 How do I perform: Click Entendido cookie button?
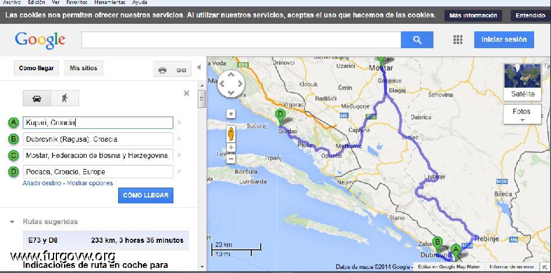(x=531, y=16)
